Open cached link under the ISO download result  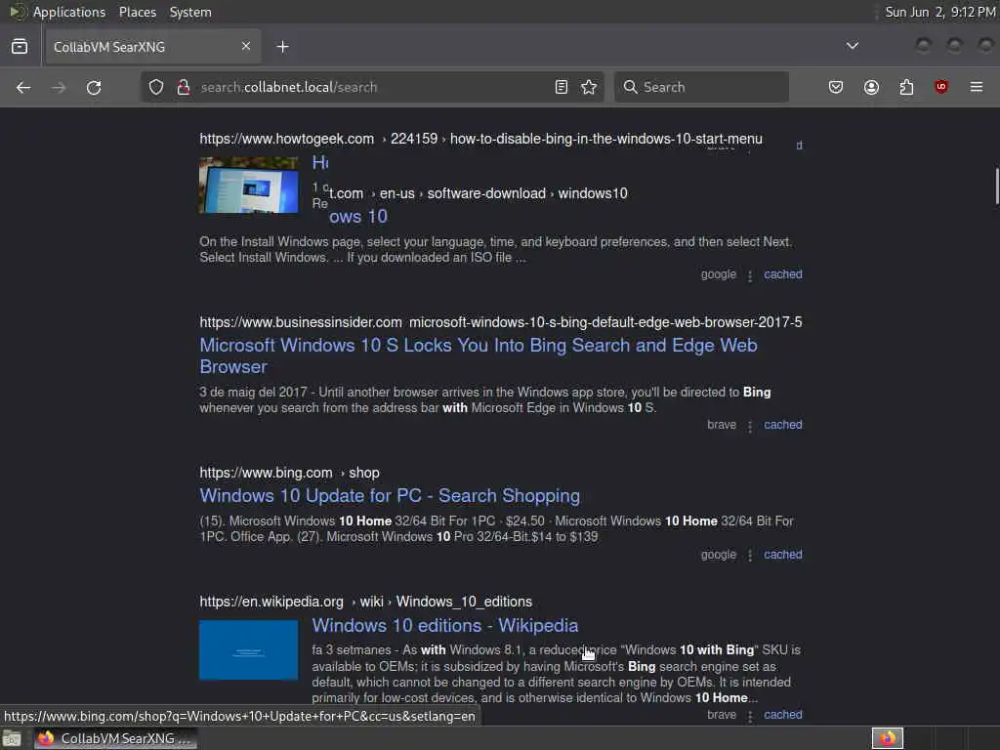coord(782,274)
